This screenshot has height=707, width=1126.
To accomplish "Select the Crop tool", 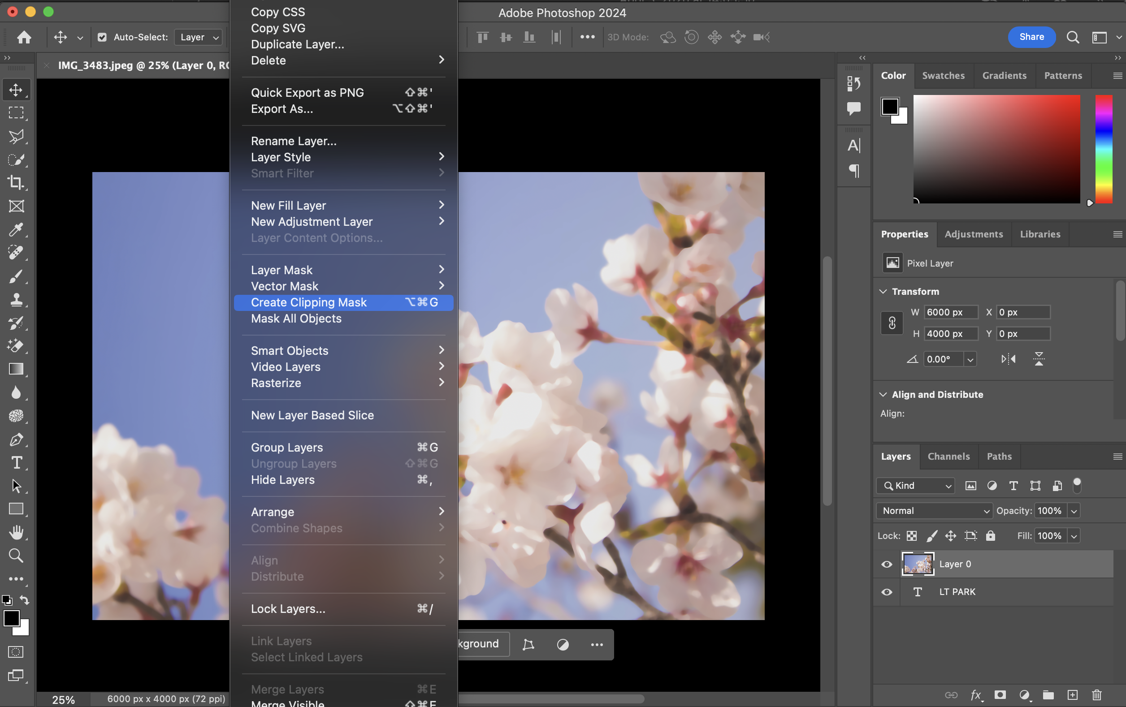I will [x=16, y=183].
